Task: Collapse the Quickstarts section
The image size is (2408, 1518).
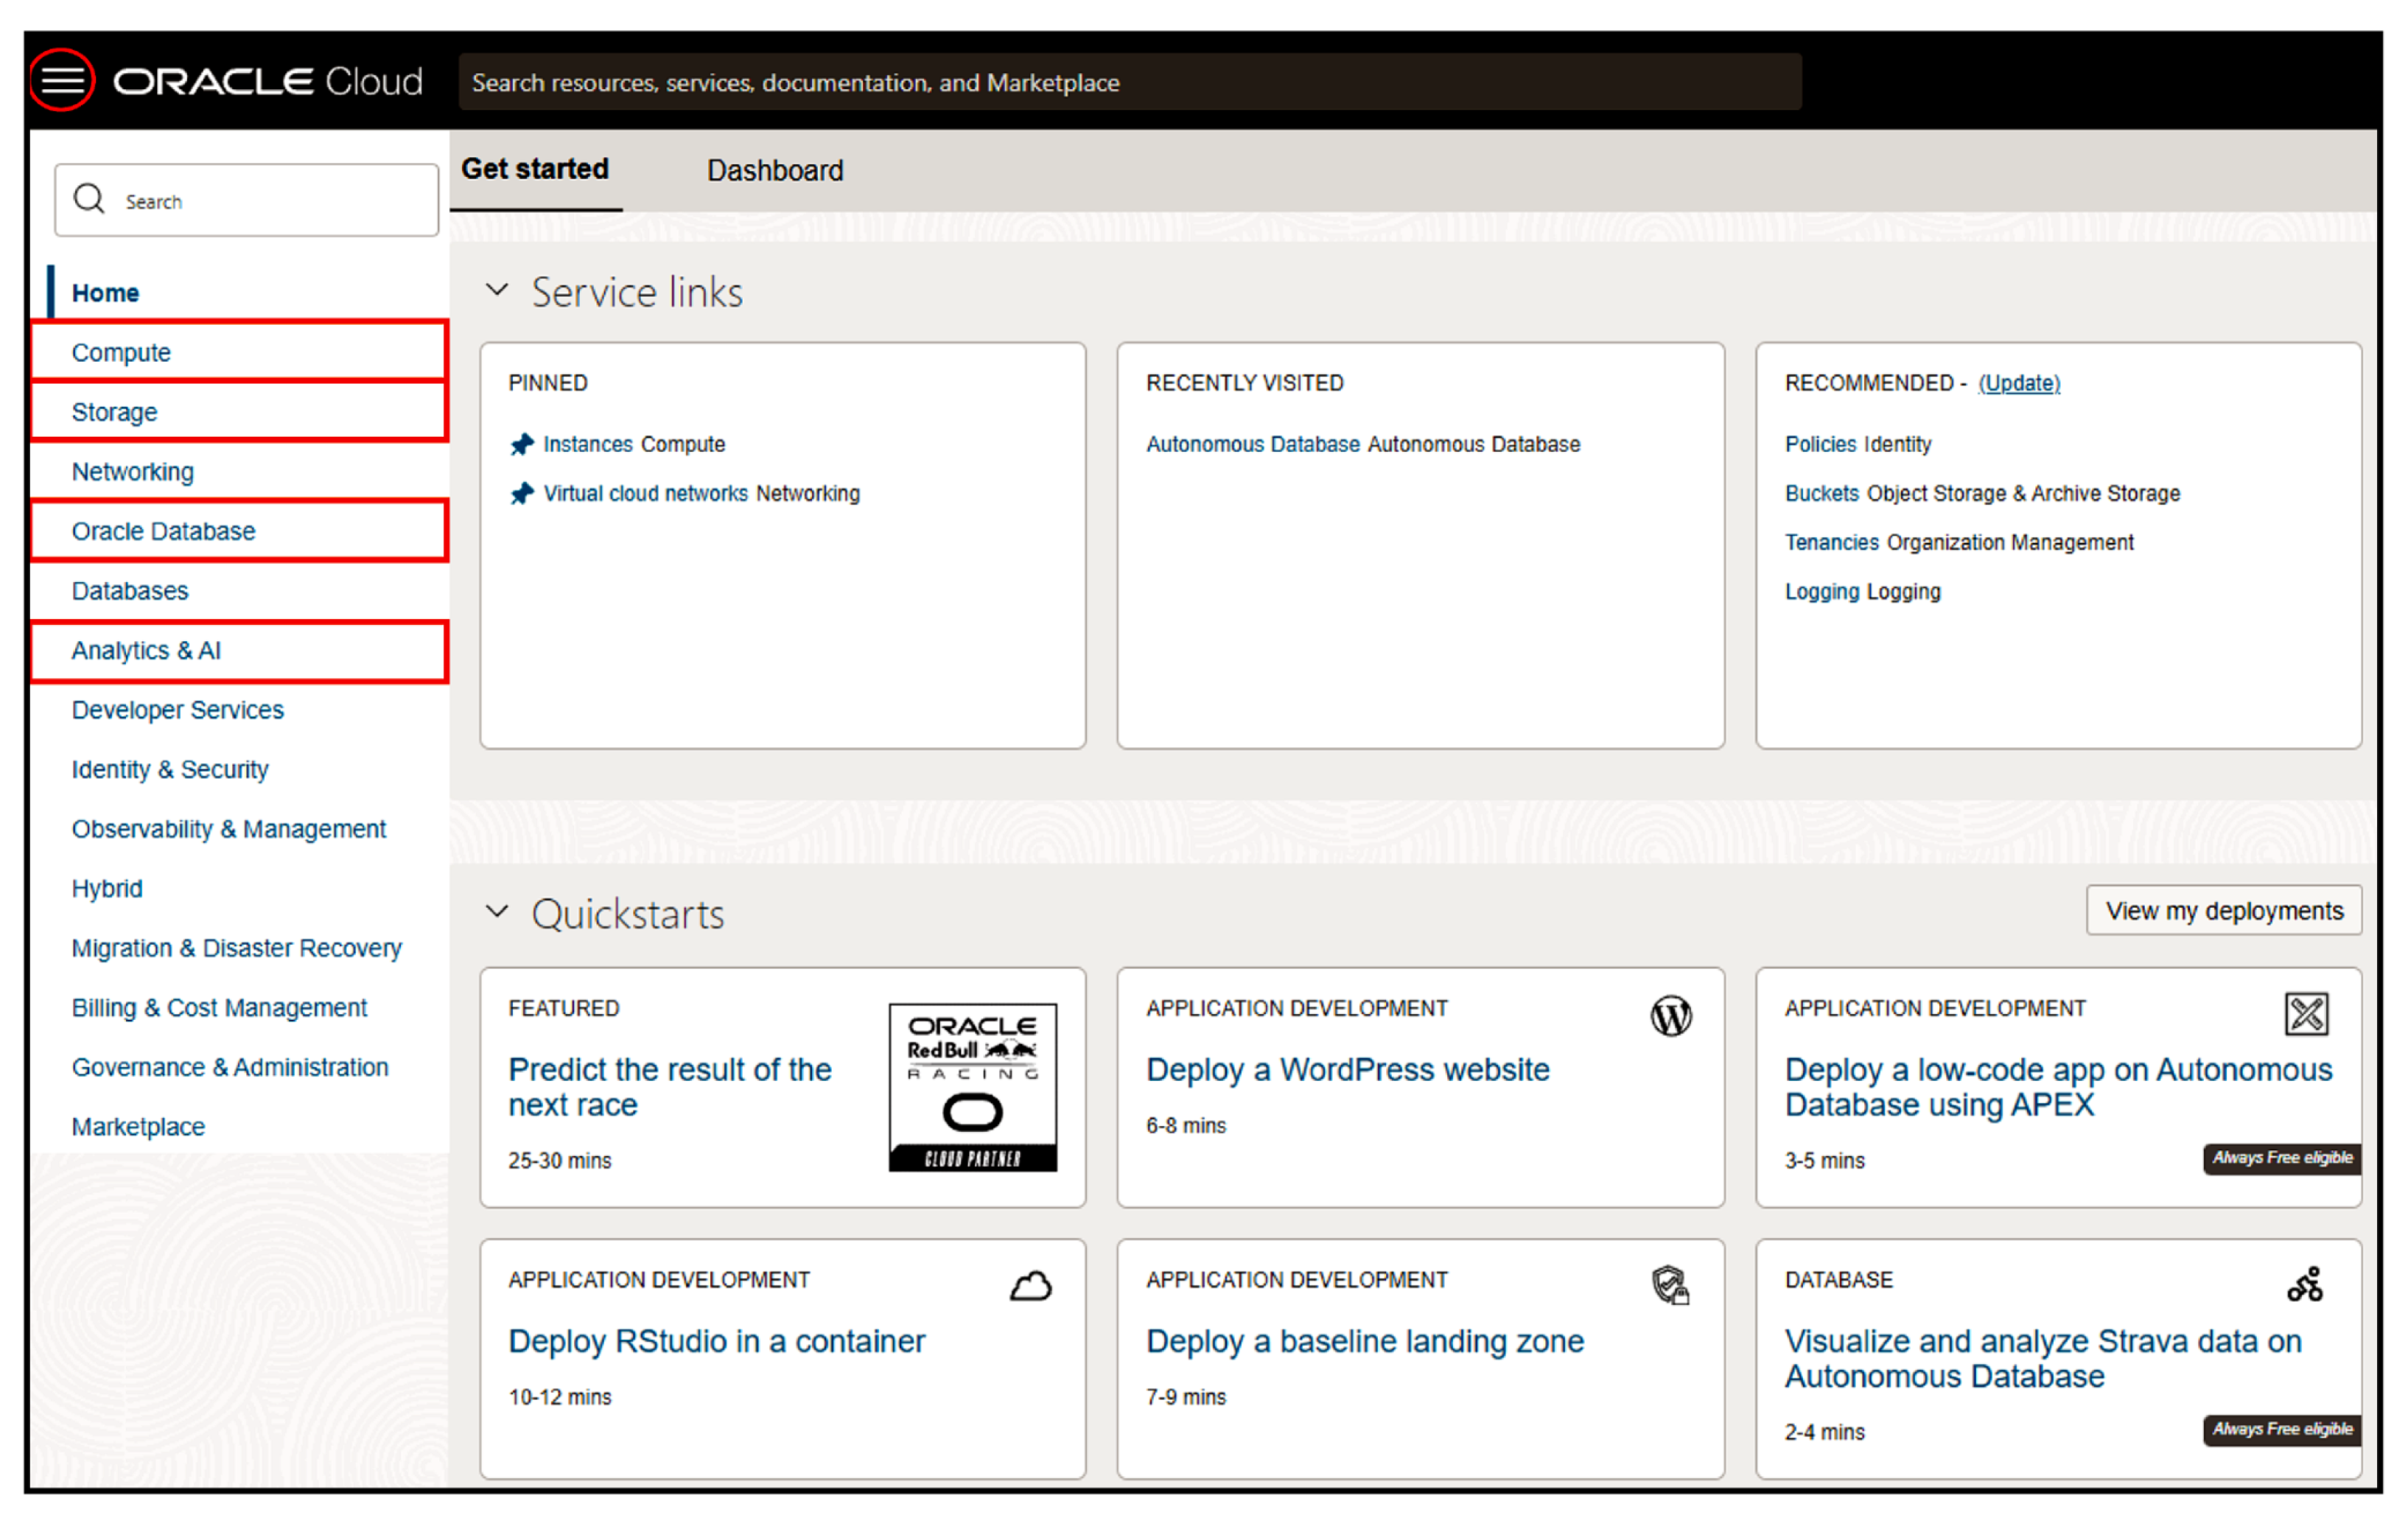Action: [x=497, y=912]
